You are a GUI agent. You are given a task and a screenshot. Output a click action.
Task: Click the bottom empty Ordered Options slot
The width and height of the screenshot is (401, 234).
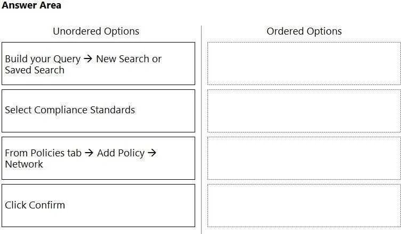[x=304, y=205]
